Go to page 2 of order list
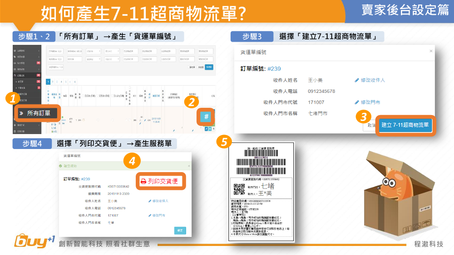 point(53,82)
